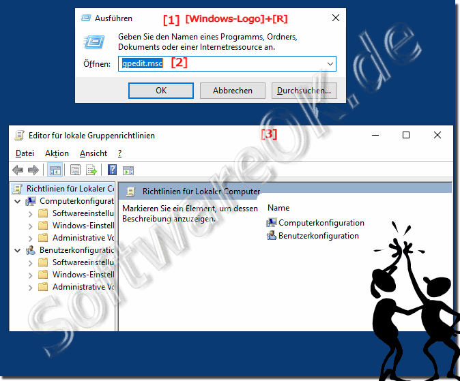Click the Ausführen dialog title icon

[x=86, y=18]
